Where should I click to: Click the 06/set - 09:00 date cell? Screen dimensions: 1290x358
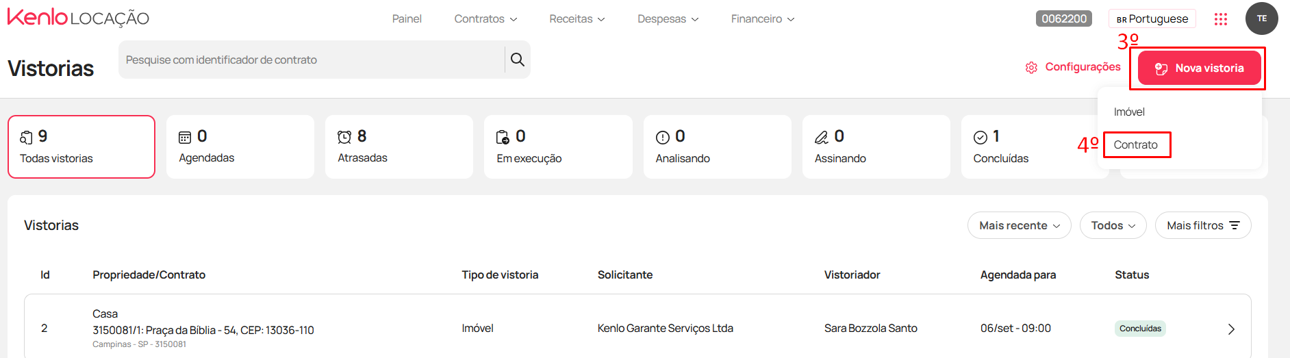point(1015,328)
